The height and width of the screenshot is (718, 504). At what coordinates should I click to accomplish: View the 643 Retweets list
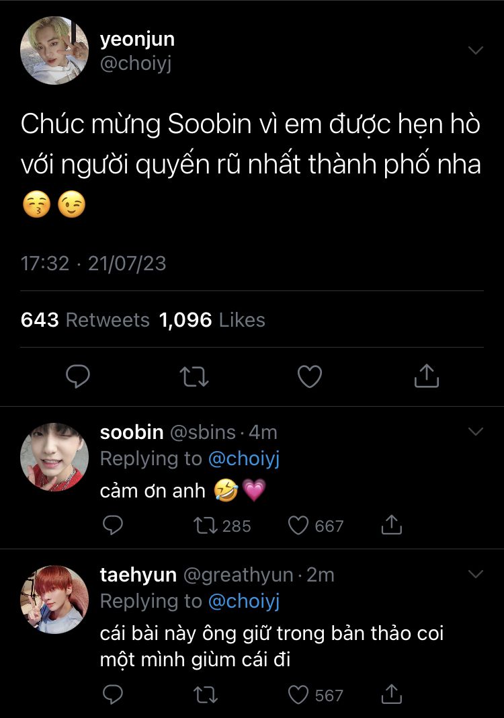tap(85, 320)
